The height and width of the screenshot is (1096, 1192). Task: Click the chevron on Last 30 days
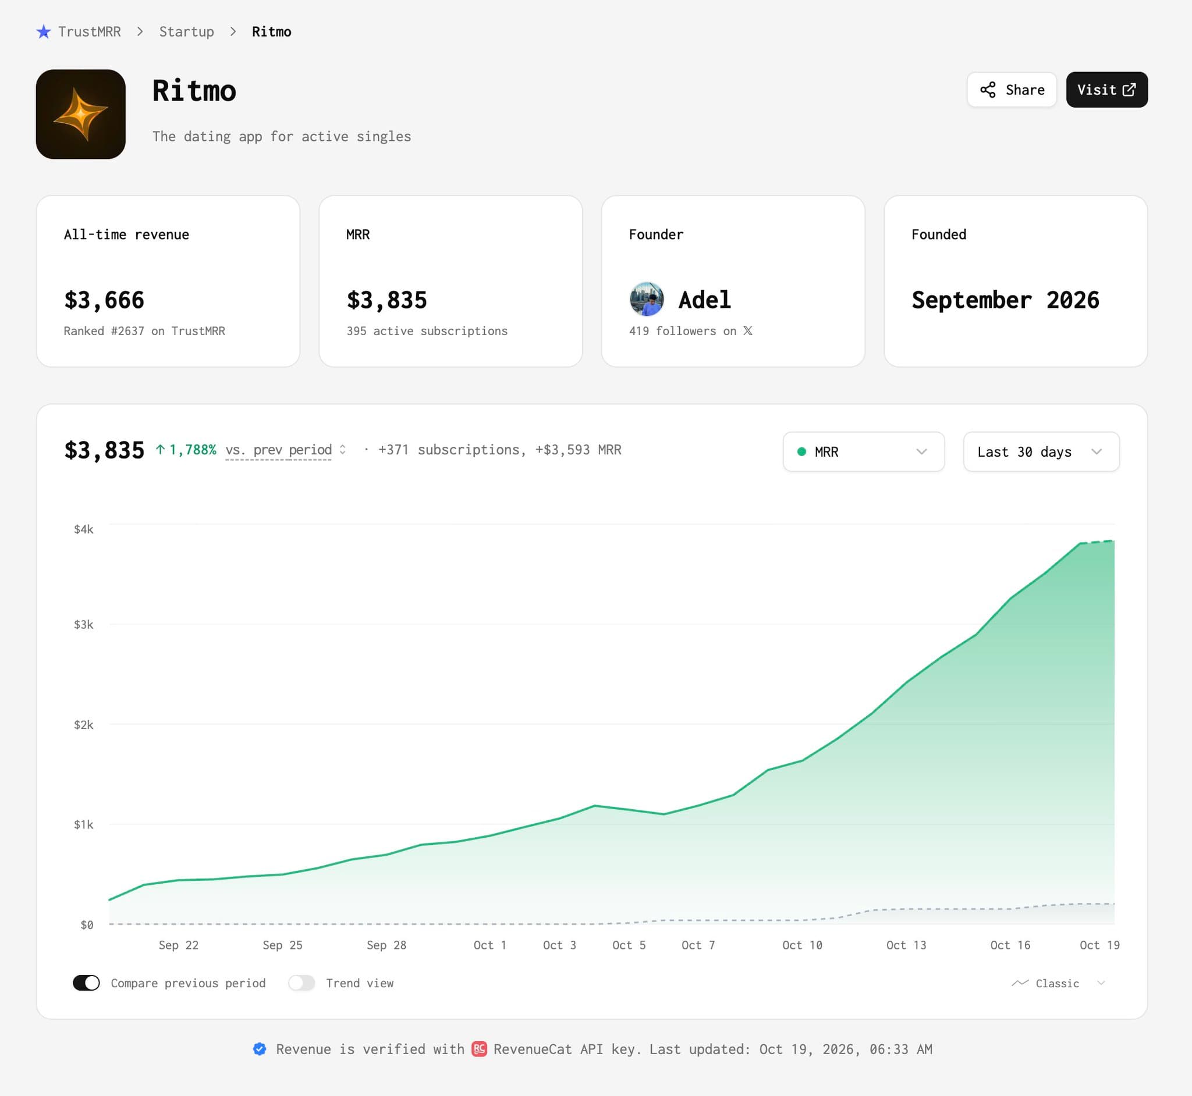tap(1096, 451)
